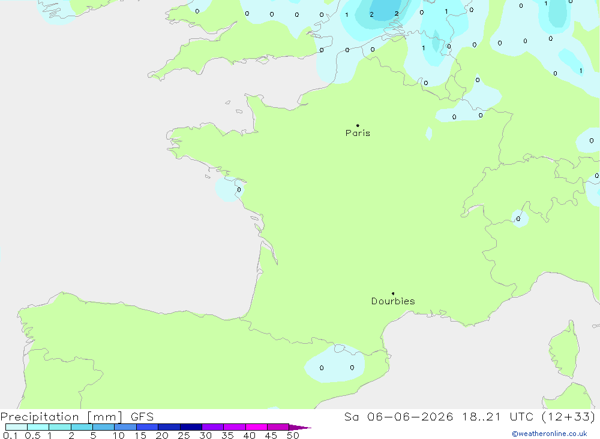This screenshot has width=600, height=439.
Task: Click the legend value label '20'
Action: [x=162, y=435]
